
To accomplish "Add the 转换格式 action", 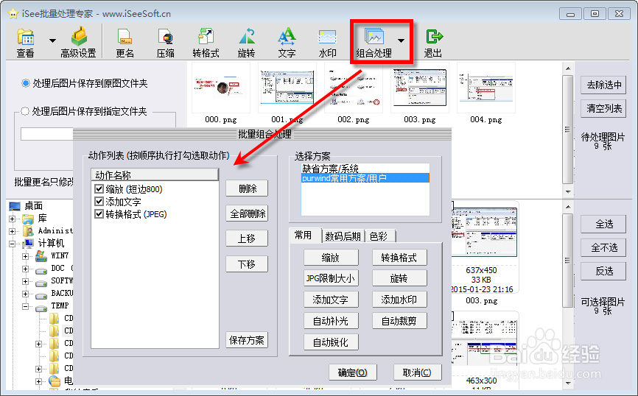I will click(399, 258).
